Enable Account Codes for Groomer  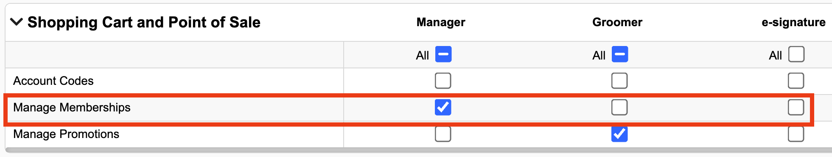[x=619, y=81]
